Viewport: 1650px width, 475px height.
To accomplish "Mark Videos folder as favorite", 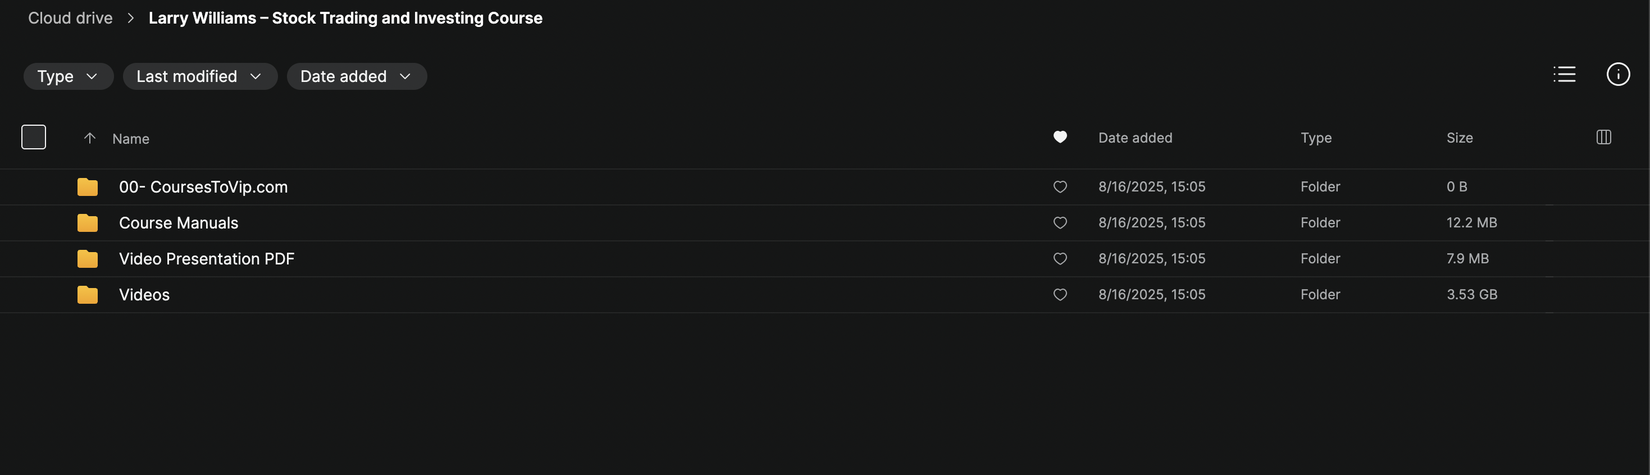I will pos(1060,294).
